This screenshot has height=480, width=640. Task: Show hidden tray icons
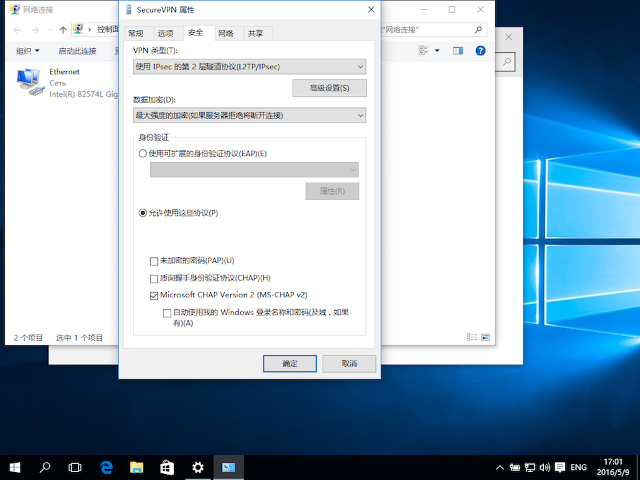pyautogui.click(x=499, y=468)
